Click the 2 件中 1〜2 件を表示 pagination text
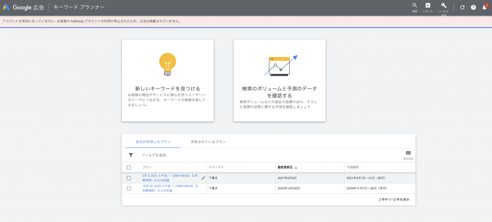This screenshot has height=222, width=492. pyautogui.click(x=394, y=199)
